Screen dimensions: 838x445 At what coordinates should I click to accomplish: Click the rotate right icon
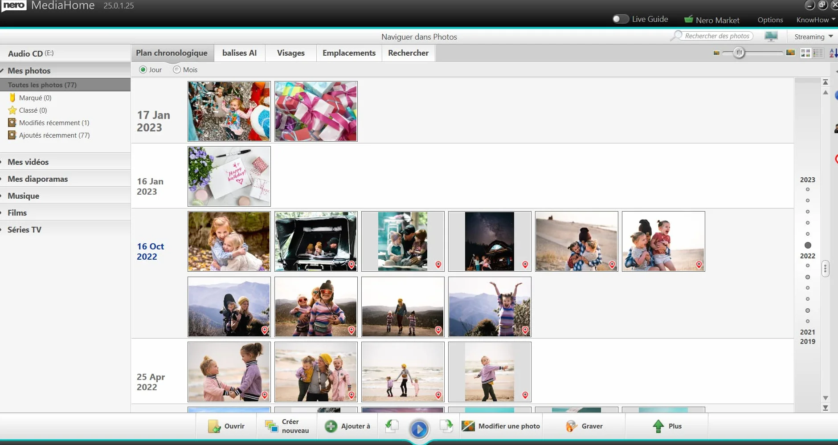(446, 426)
